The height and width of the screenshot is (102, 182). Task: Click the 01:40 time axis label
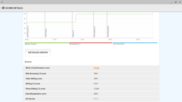tap(54, 40)
